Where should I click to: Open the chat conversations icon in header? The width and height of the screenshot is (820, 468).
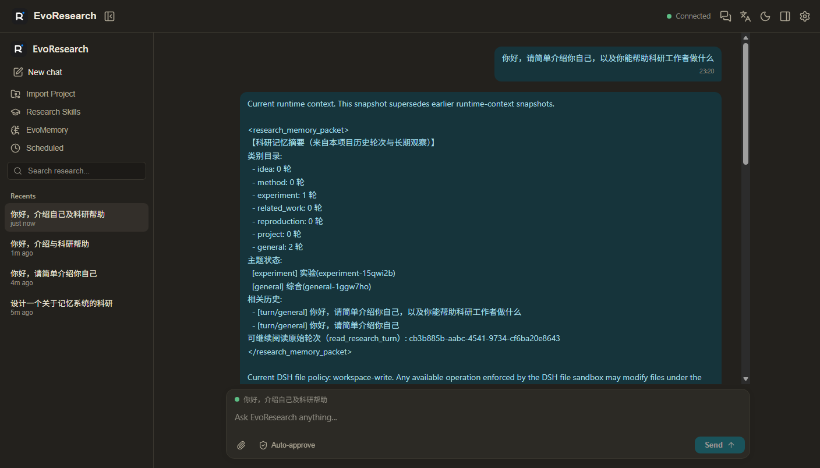click(x=726, y=16)
